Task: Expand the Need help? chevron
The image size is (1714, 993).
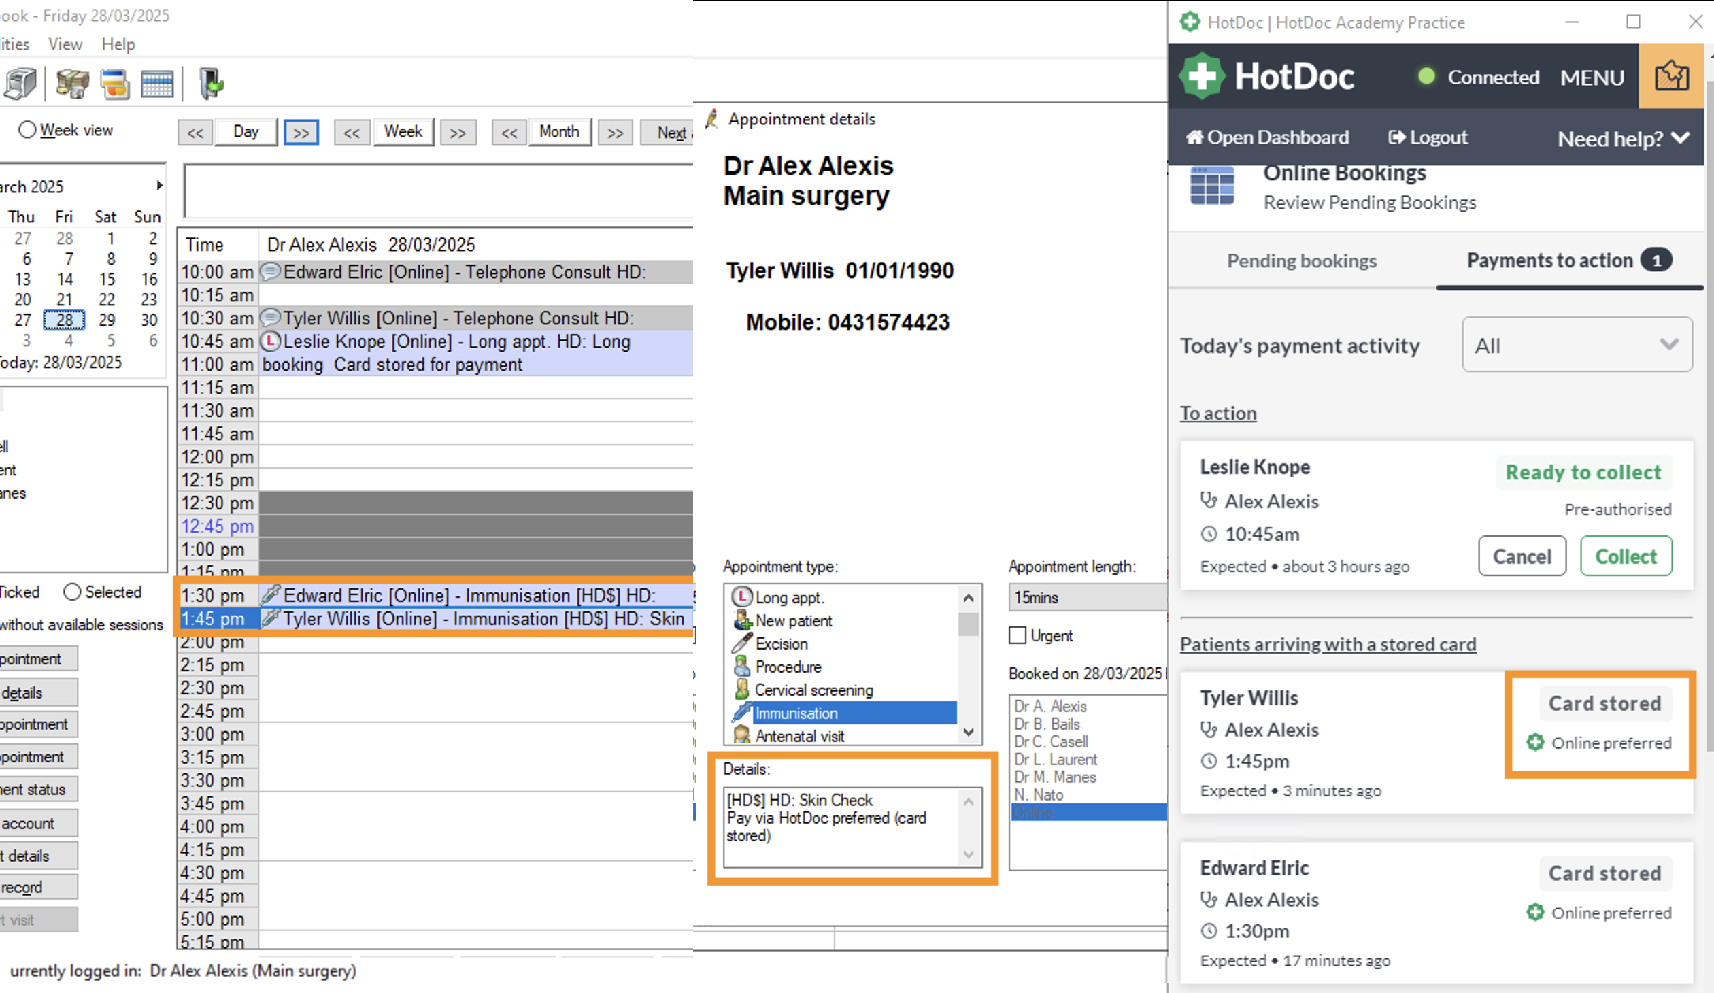Action: click(x=1681, y=138)
